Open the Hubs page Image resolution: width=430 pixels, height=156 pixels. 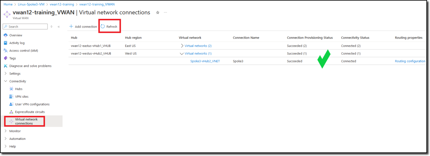(19, 89)
